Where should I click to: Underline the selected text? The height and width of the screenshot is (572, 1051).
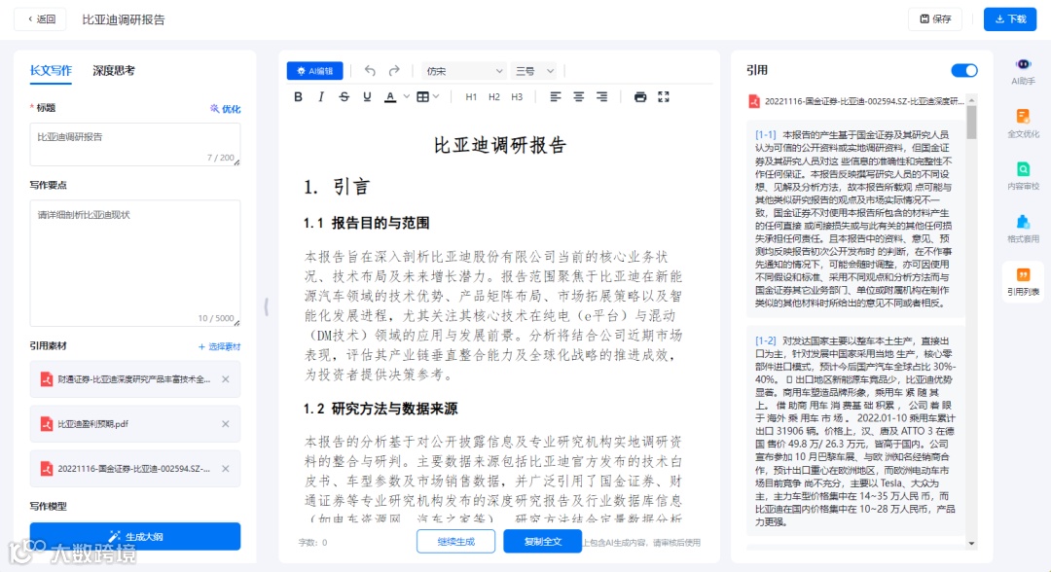coord(367,97)
